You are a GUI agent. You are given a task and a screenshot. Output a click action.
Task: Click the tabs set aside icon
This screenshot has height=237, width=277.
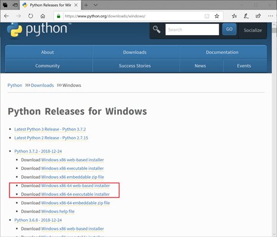coord(5,5)
